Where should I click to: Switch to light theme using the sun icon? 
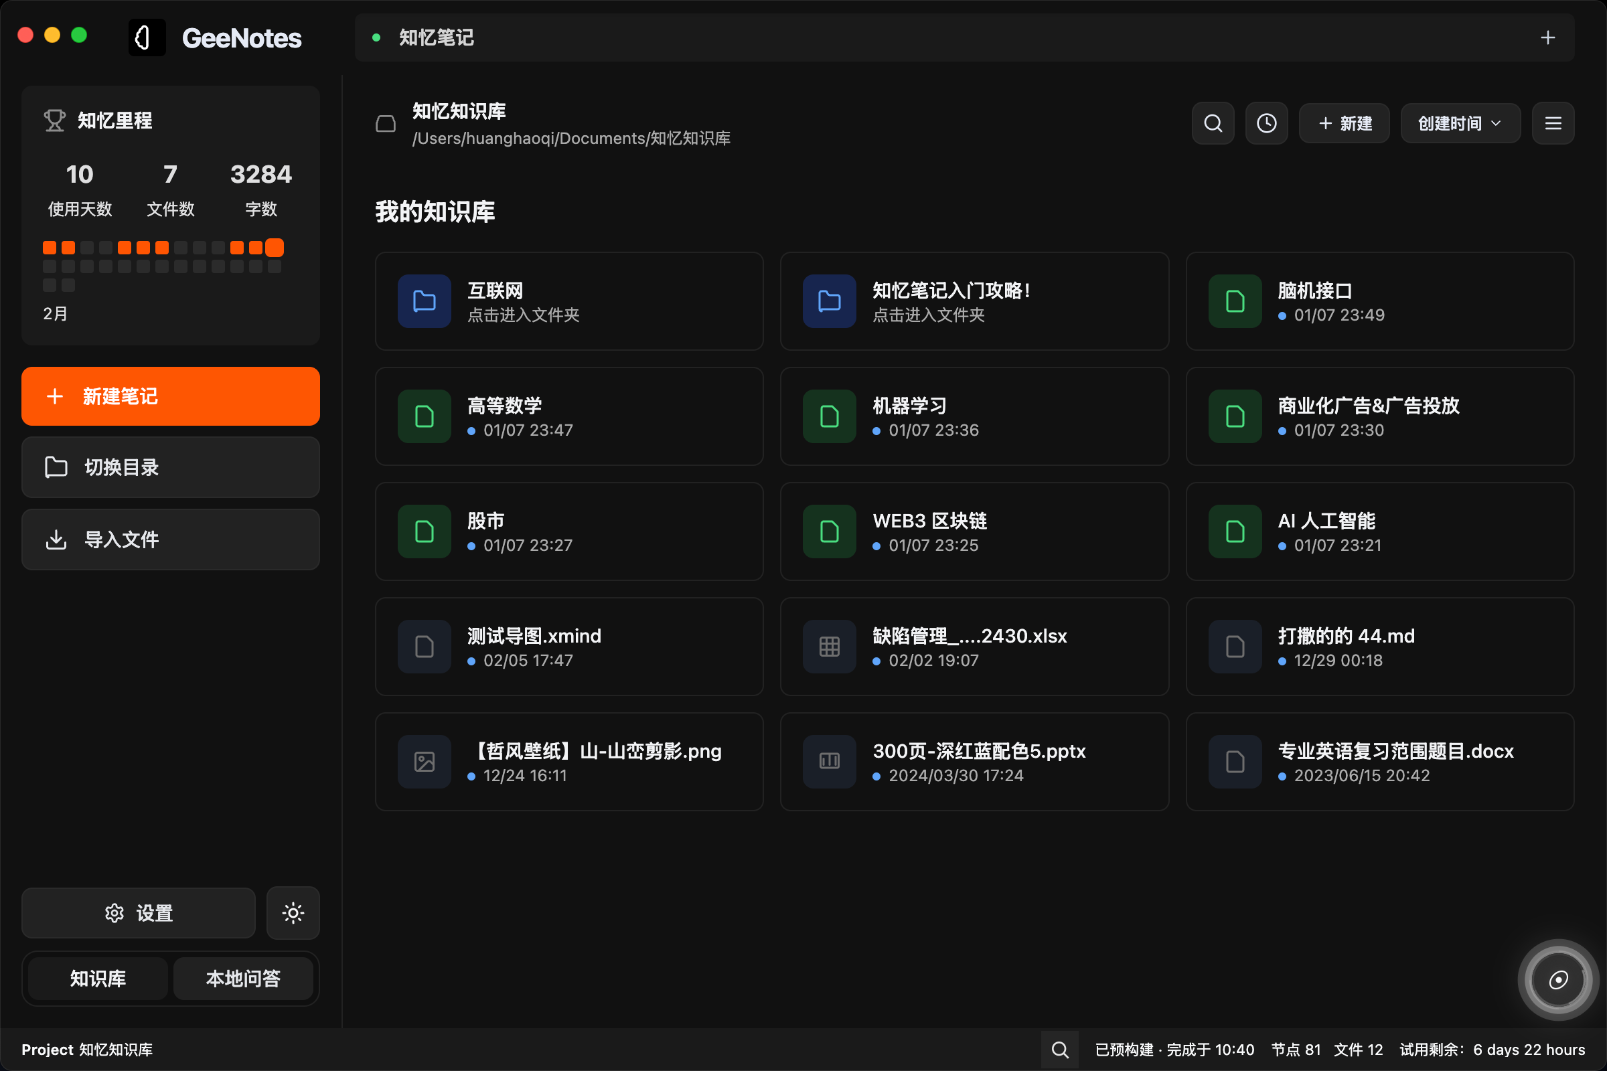click(293, 912)
